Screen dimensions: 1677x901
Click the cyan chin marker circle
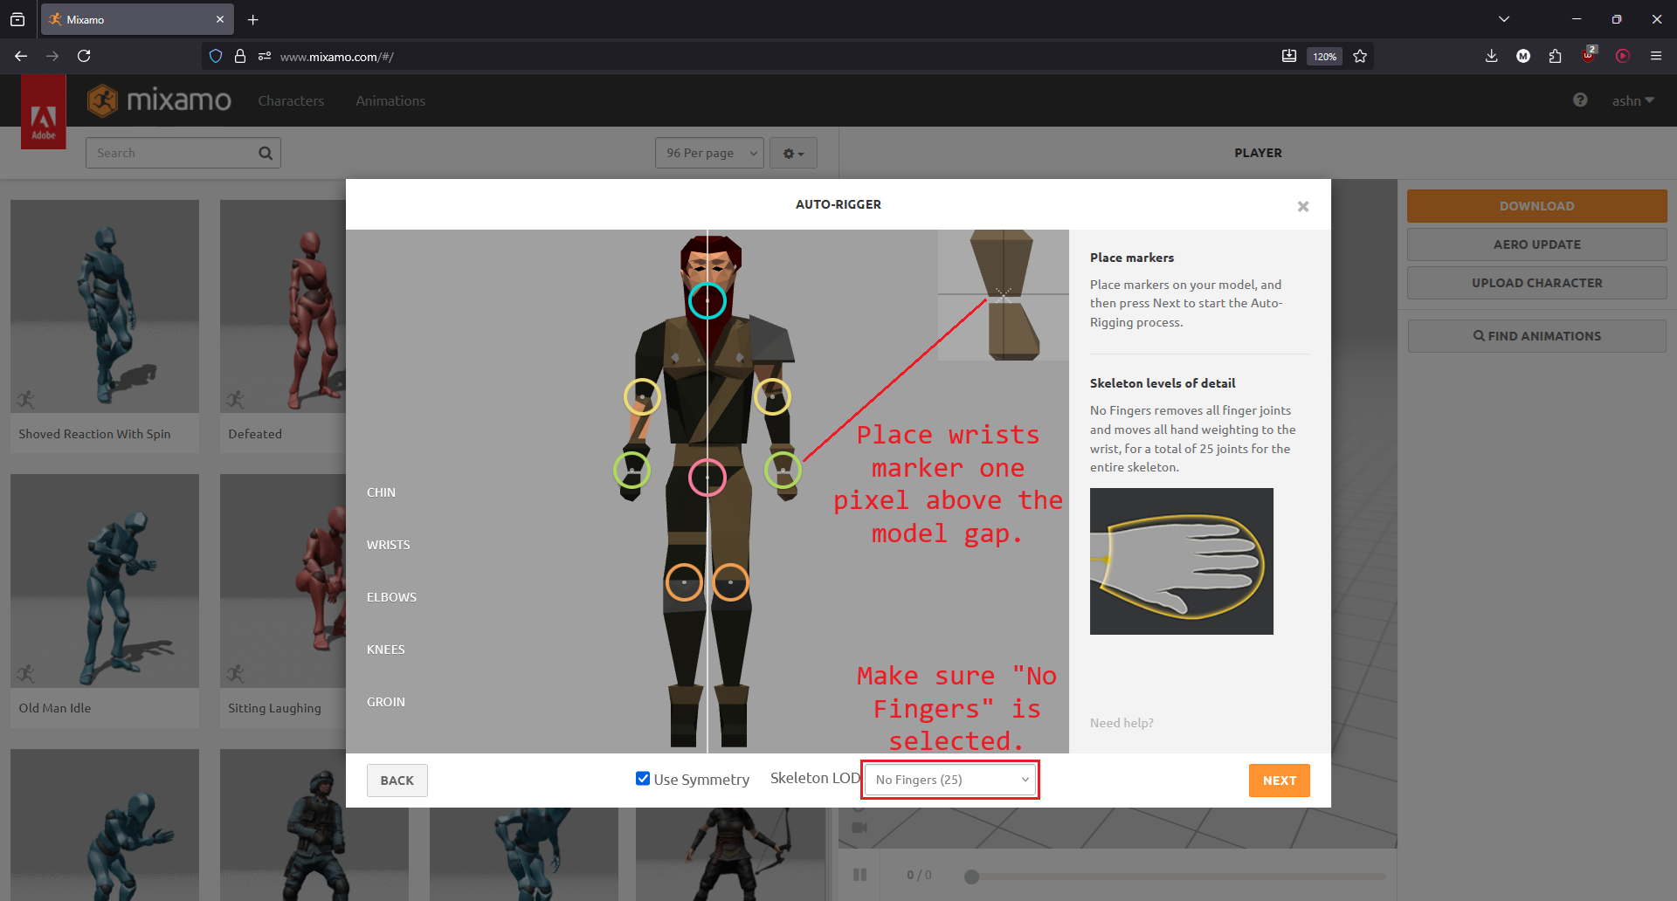point(707,301)
